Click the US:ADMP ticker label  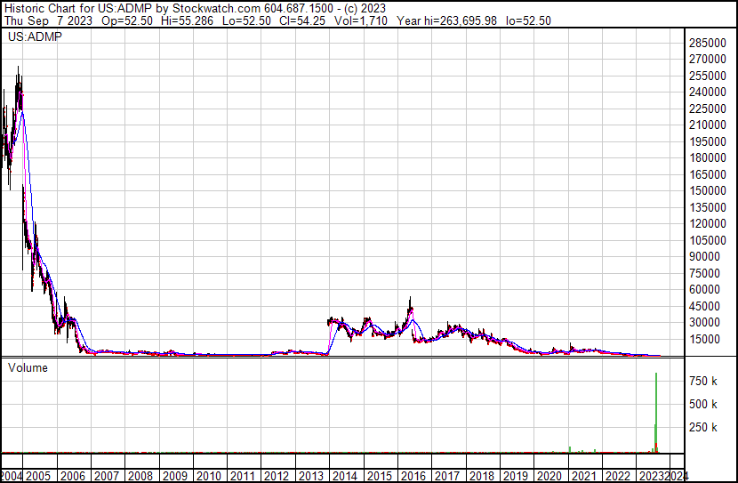(33, 38)
